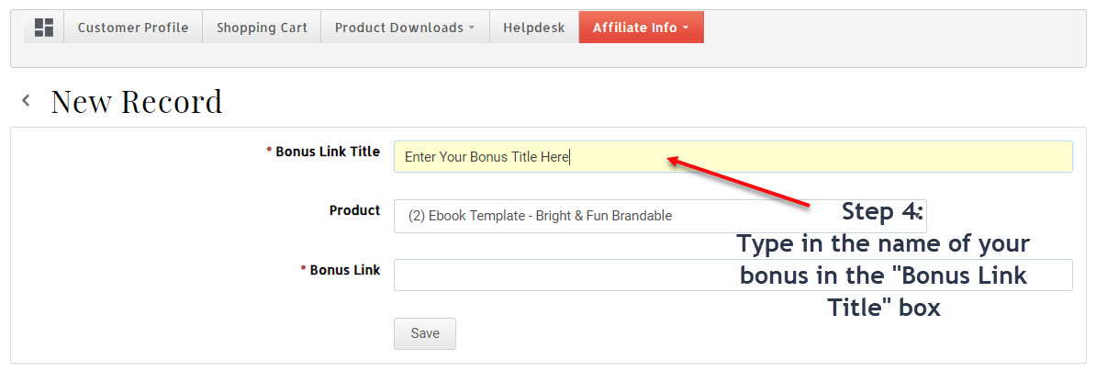Click into the empty Bonus Link field
1096x371 pixels.
(733, 275)
